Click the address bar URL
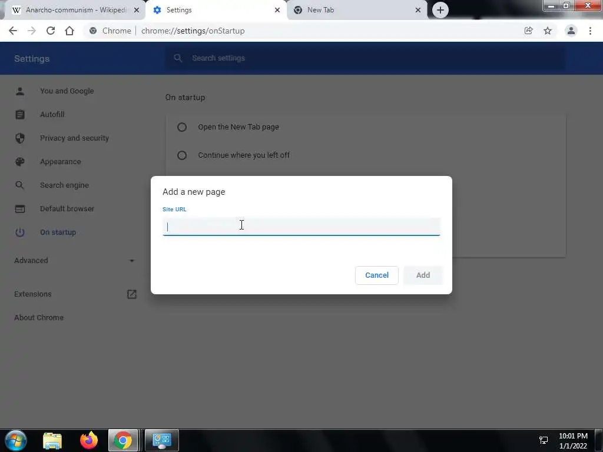Viewport: 603px width, 452px height. click(x=193, y=31)
